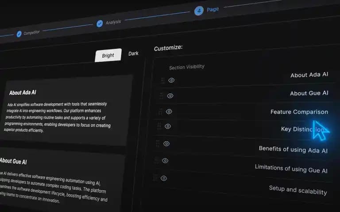Click drag handle beside About Gue AI row
This screenshot has width=340, height=212.
(x=161, y=95)
